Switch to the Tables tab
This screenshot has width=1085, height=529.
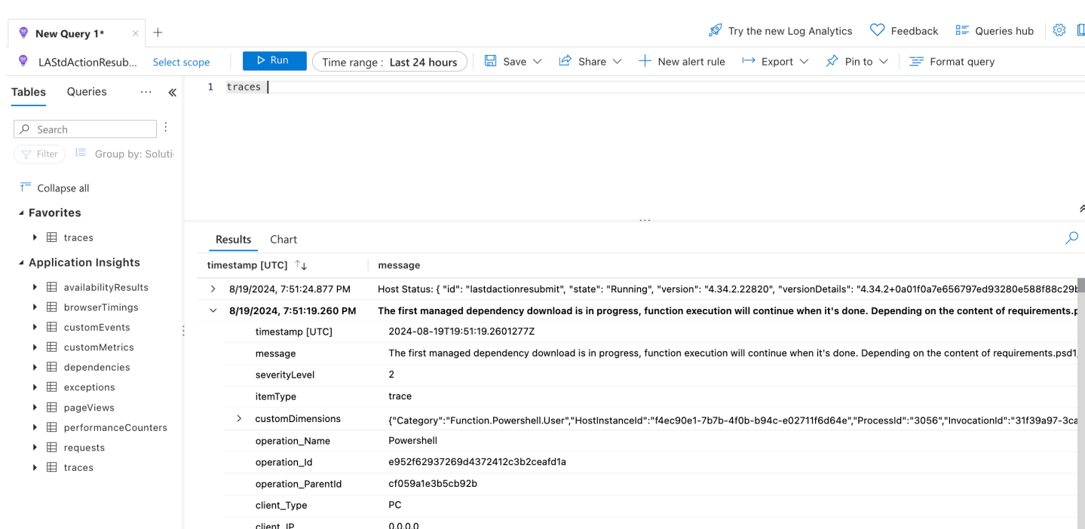pyautogui.click(x=29, y=92)
